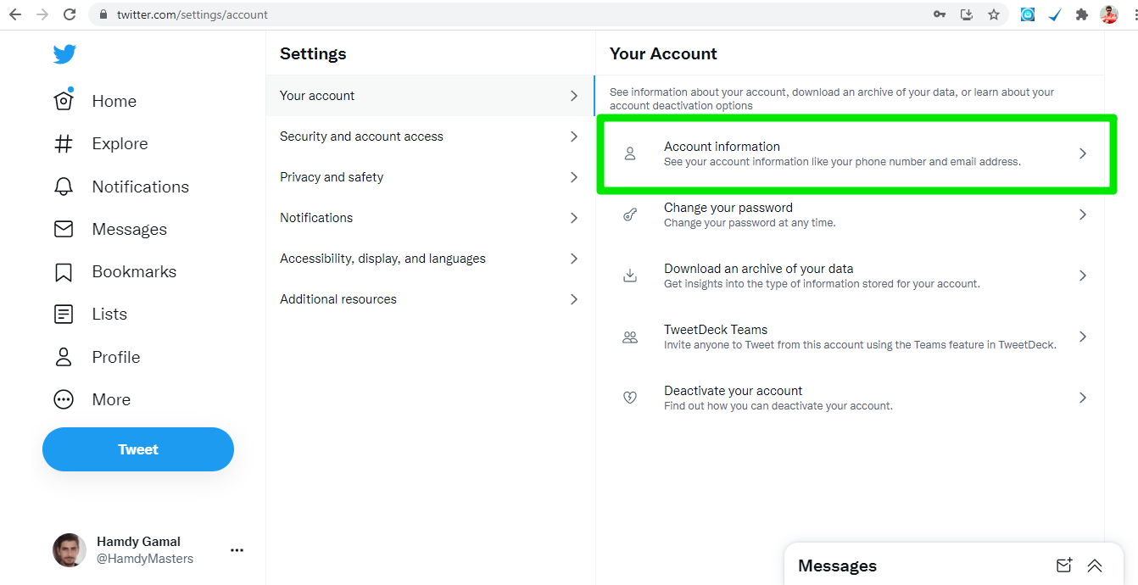This screenshot has height=585, width=1138.
Task: Click the download icon beside archive option
Action: (x=630, y=276)
